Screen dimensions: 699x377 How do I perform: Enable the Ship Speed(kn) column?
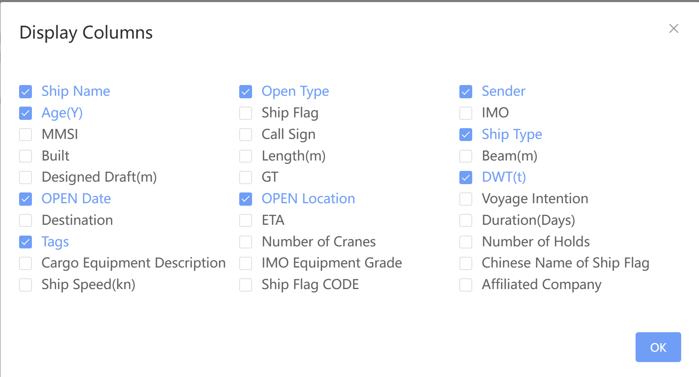(26, 285)
